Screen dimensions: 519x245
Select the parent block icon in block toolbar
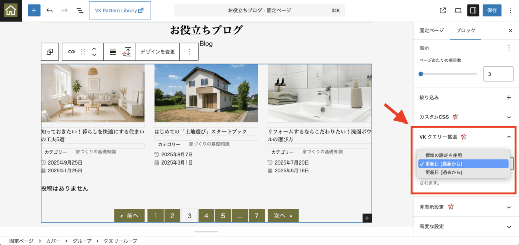[50, 52]
